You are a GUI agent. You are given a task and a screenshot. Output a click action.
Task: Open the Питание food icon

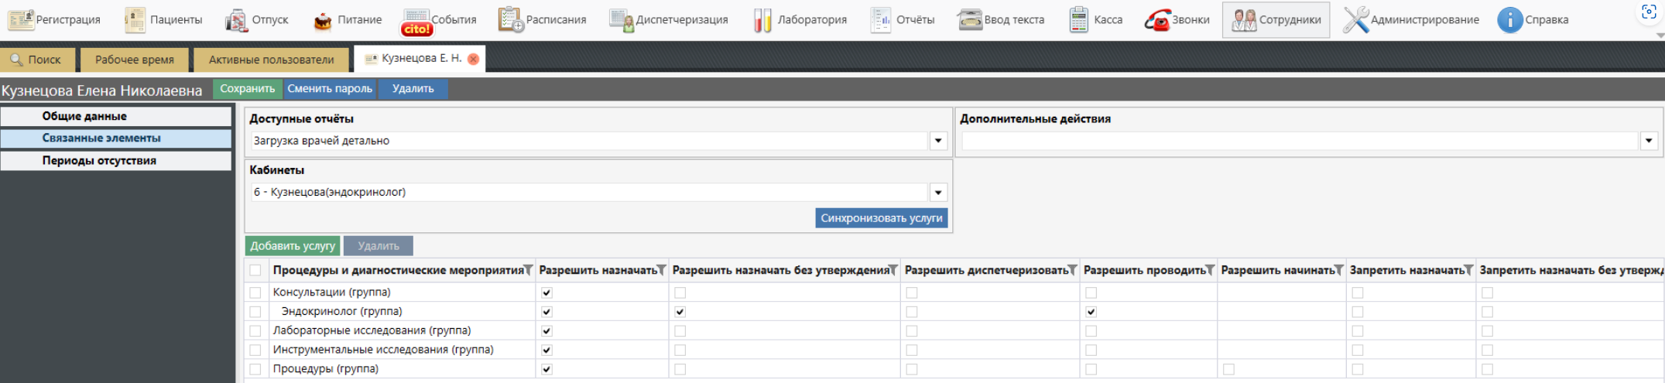(x=323, y=20)
